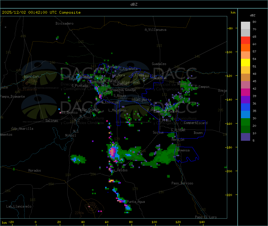Click the El_Desvio map label
Viewport: 268px width, 226px height.
point(69,113)
